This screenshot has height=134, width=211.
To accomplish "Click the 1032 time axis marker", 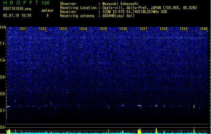I will coord(43,29).
